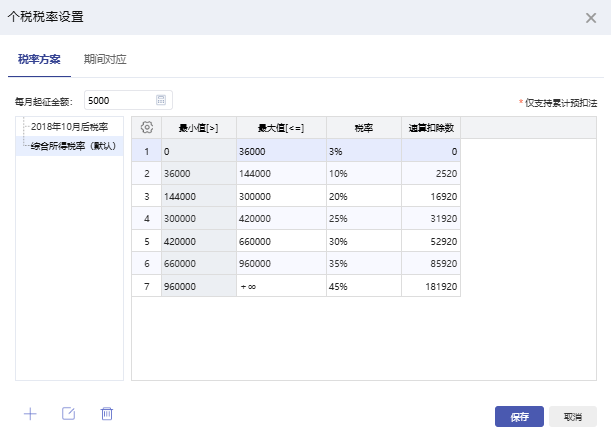Close the 个税税率设置 dialog

[x=590, y=17]
